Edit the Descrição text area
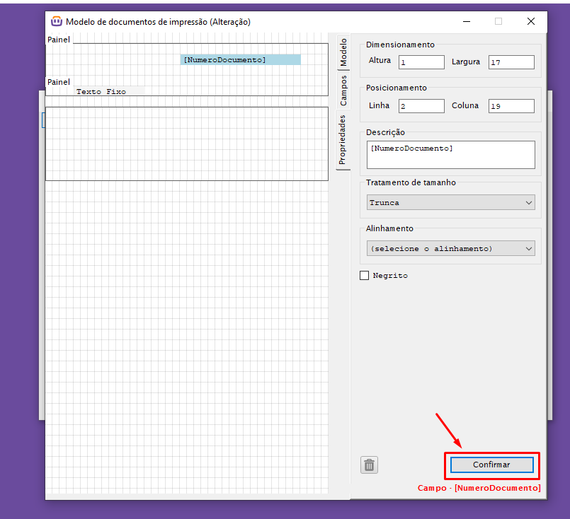 [450, 154]
